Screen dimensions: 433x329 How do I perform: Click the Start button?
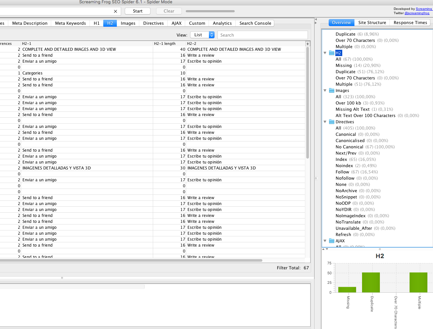(x=138, y=11)
